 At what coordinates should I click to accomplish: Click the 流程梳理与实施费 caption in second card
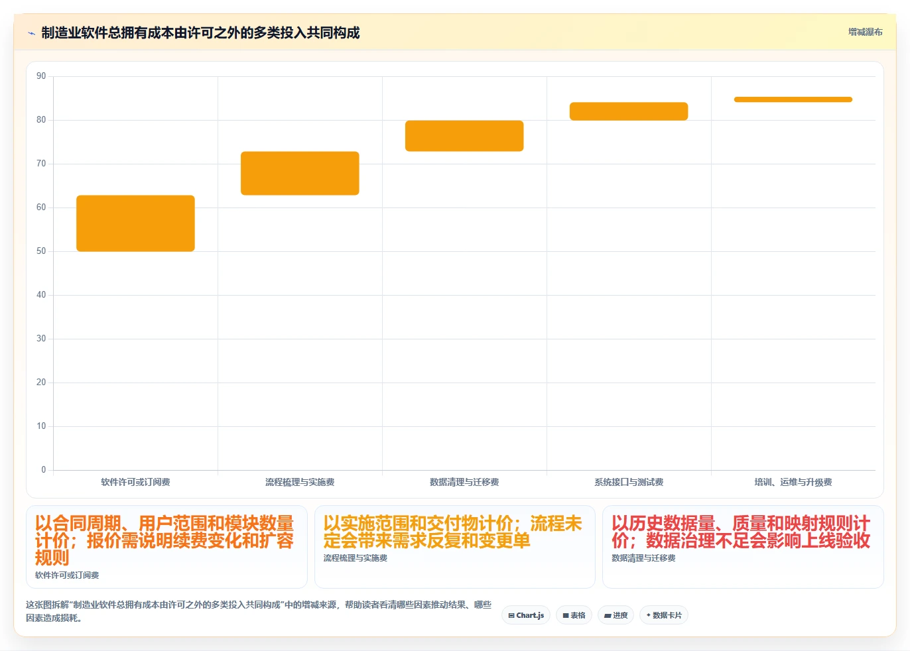point(356,558)
